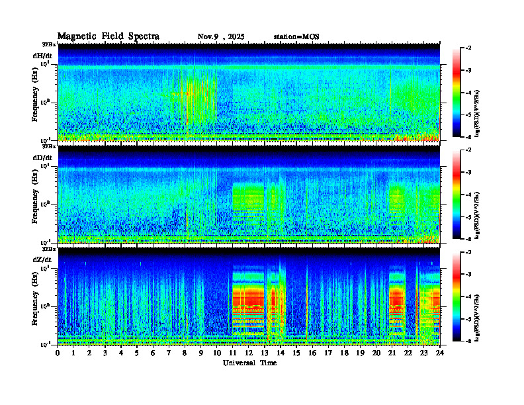
Task: Select the date text "Nov.9 , 2025"
Action: [x=221, y=37]
